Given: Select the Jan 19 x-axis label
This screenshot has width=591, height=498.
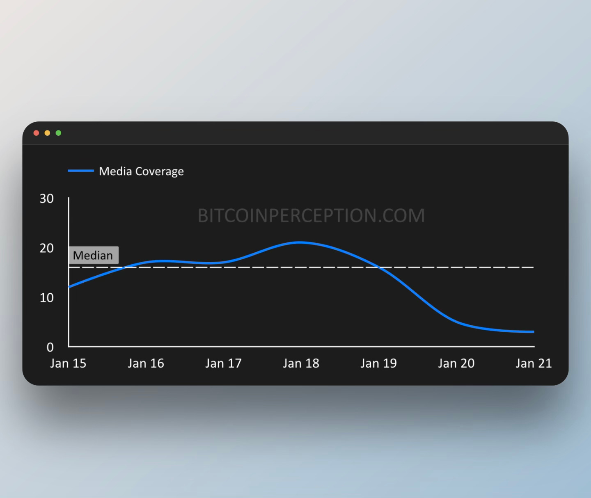Looking at the screenshot, I should [x=378, y=363].
